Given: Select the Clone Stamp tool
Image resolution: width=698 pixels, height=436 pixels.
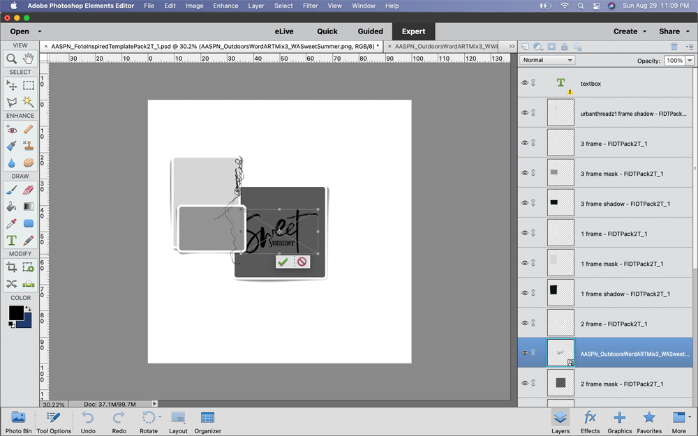Looking at the screenshot, I should (x=29, y=146).
